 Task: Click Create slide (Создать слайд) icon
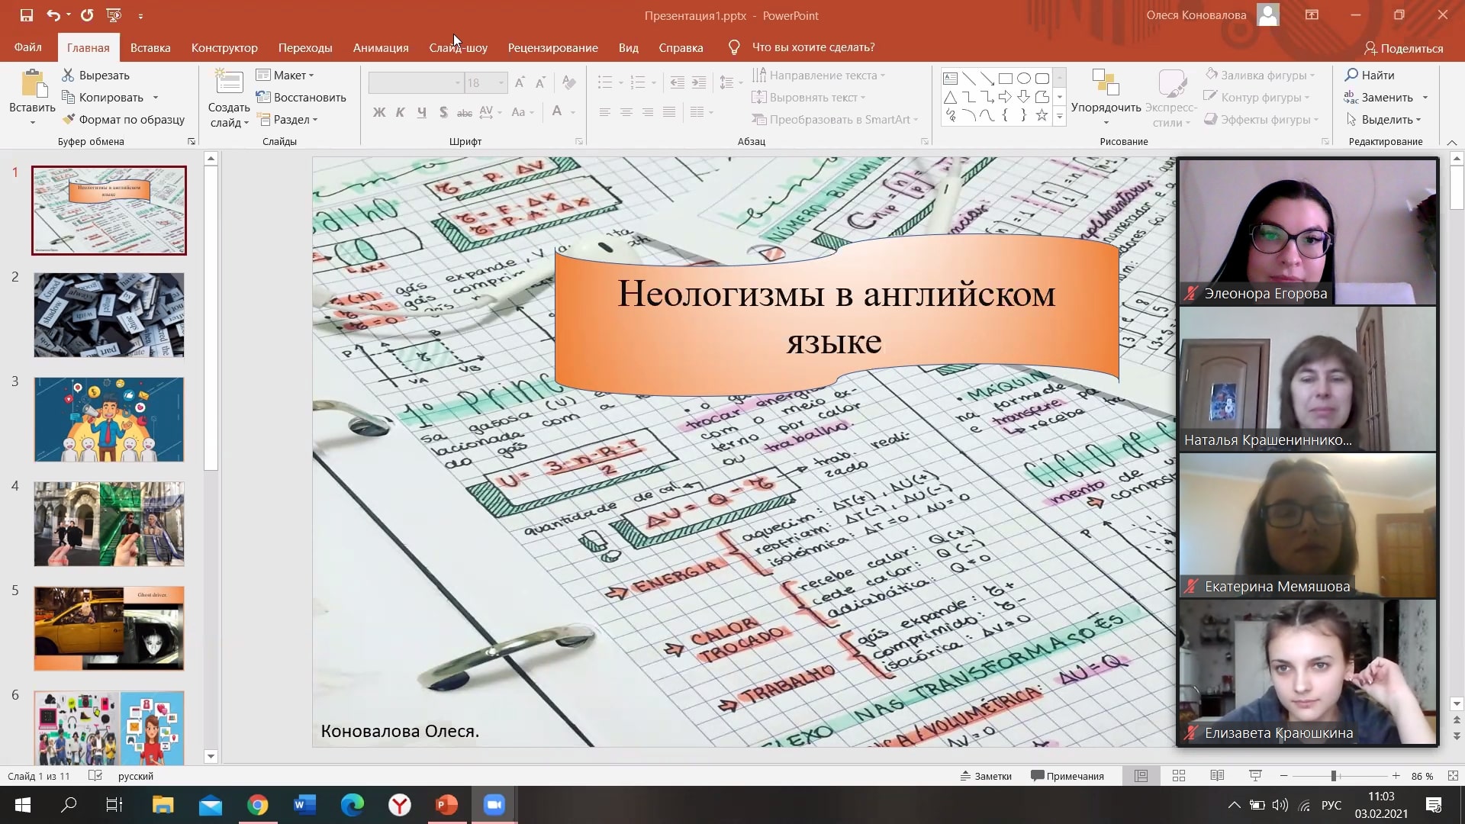click(x=229, y=82)
